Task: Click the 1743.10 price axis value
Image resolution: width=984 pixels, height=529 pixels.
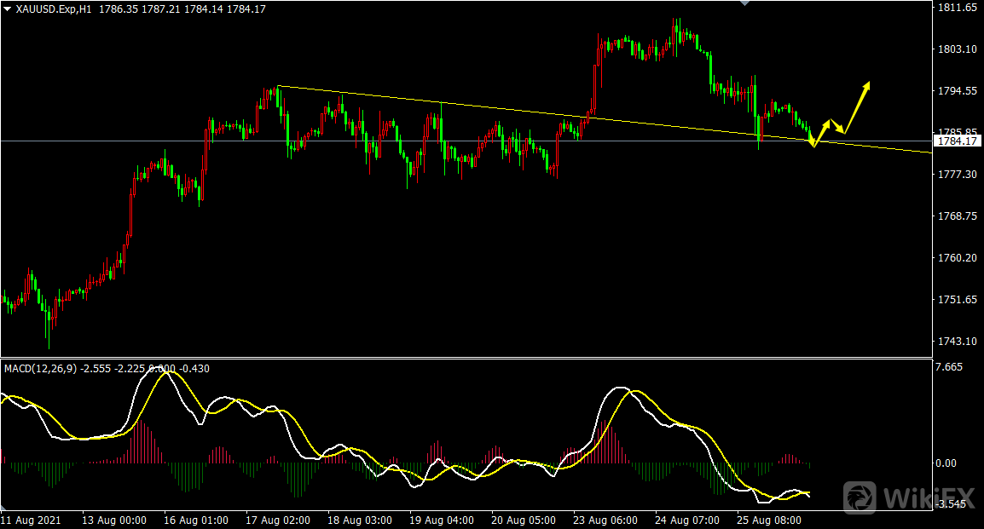Action: 956,342
